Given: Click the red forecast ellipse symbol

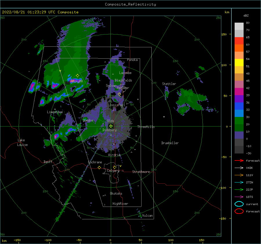Looking at the screenshot, I should point(239,211).
